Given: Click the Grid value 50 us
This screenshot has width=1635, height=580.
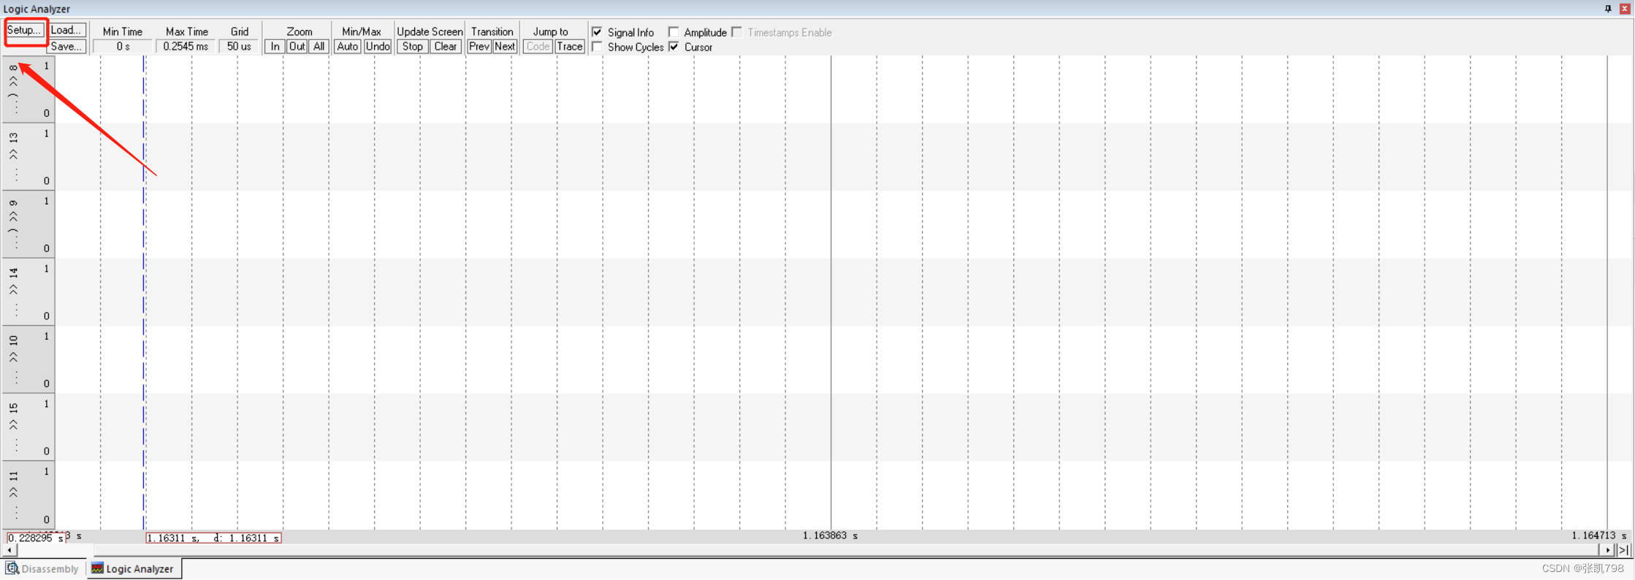Looking at the screenshot, I should (x=239, y=47).
